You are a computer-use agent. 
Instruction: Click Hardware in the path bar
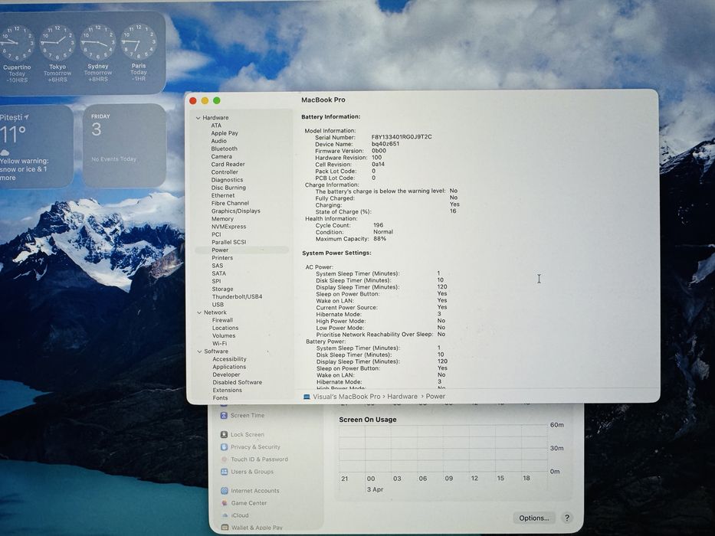[402, 397]
